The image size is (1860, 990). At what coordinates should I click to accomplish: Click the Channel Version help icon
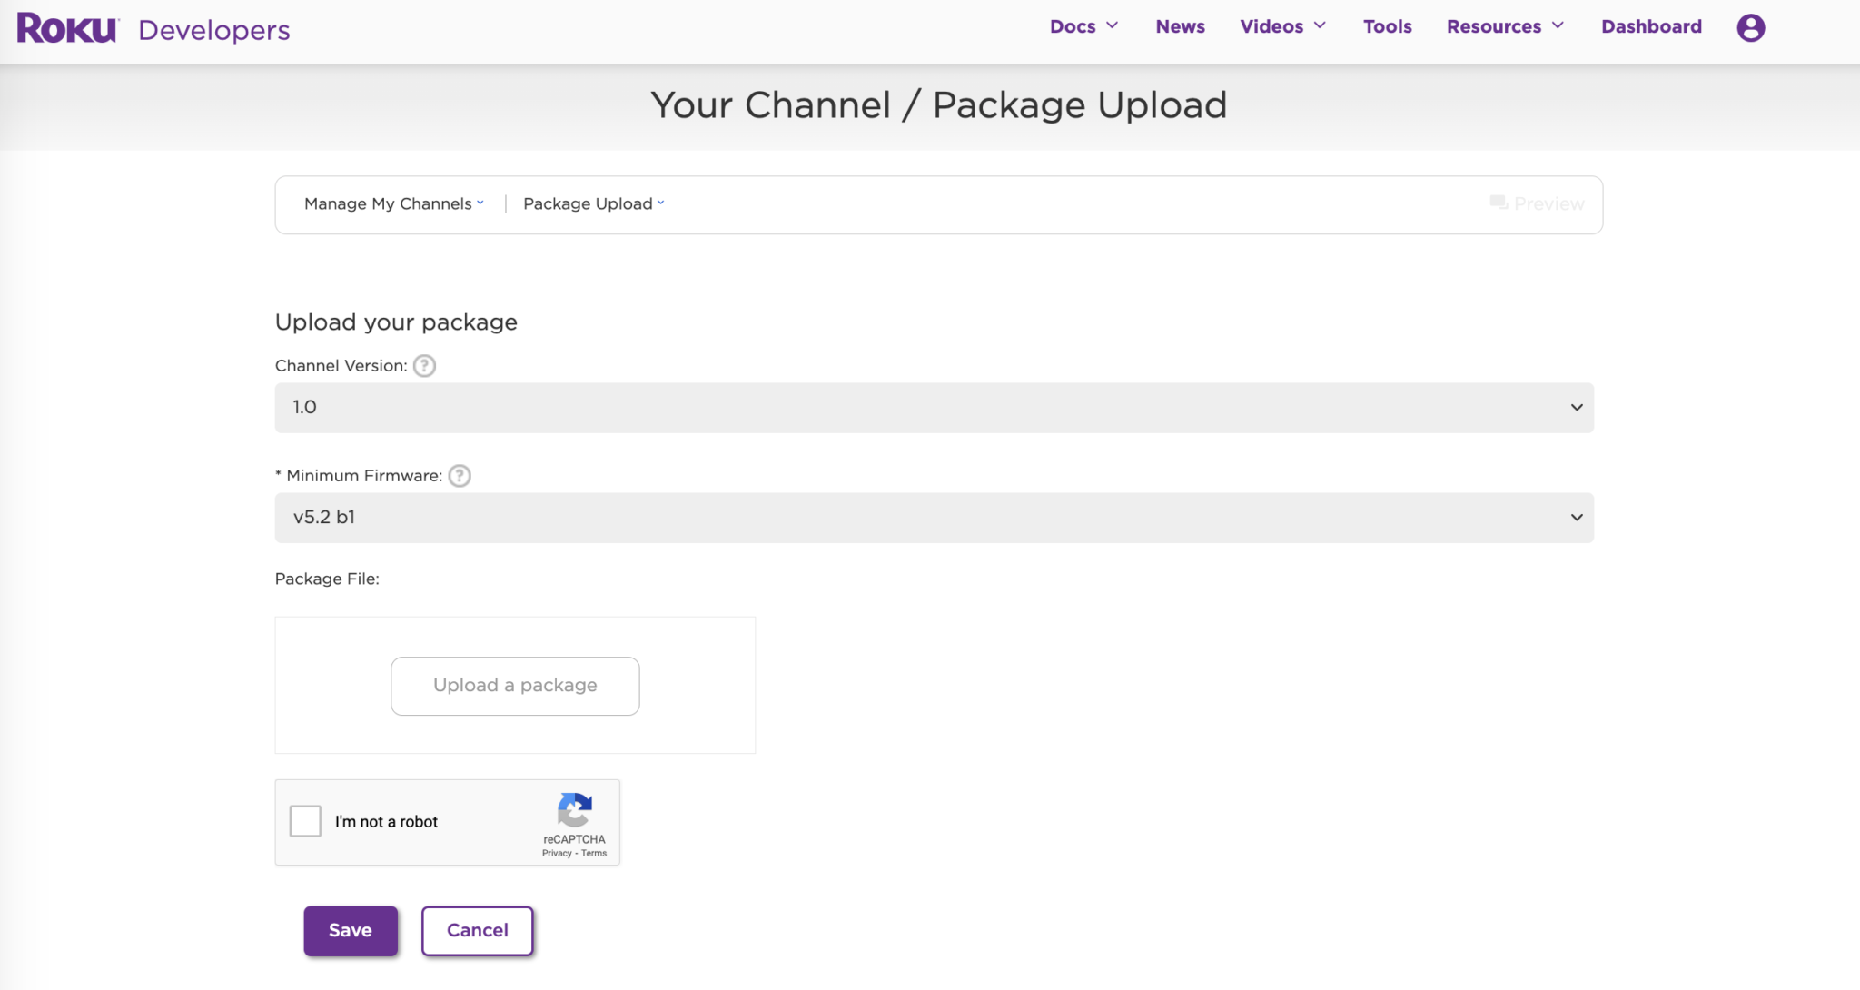423,365
